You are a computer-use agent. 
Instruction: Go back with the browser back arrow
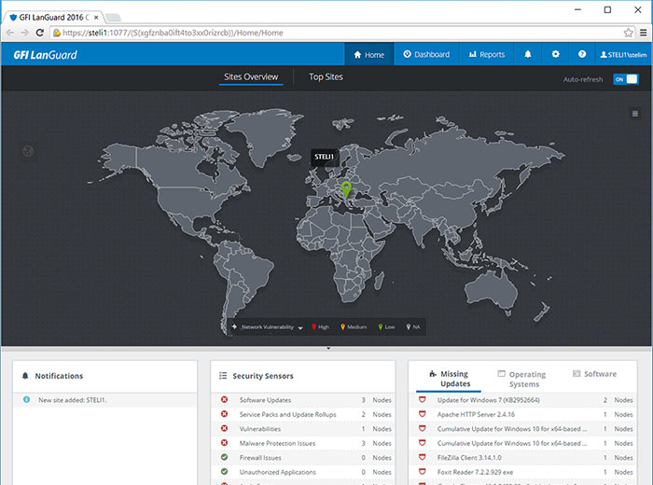click(x=10, y=33)
